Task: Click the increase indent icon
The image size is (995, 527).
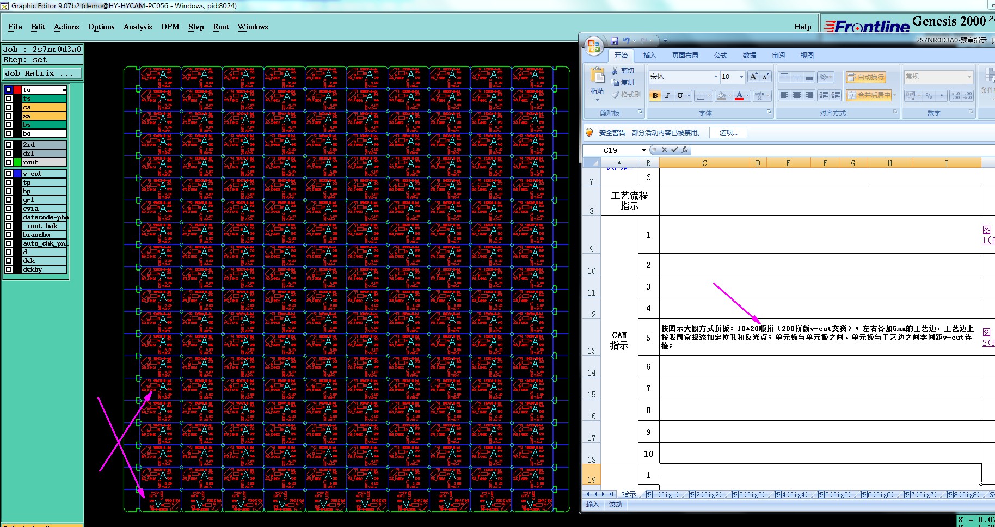Action: click(x=836, y=95)
